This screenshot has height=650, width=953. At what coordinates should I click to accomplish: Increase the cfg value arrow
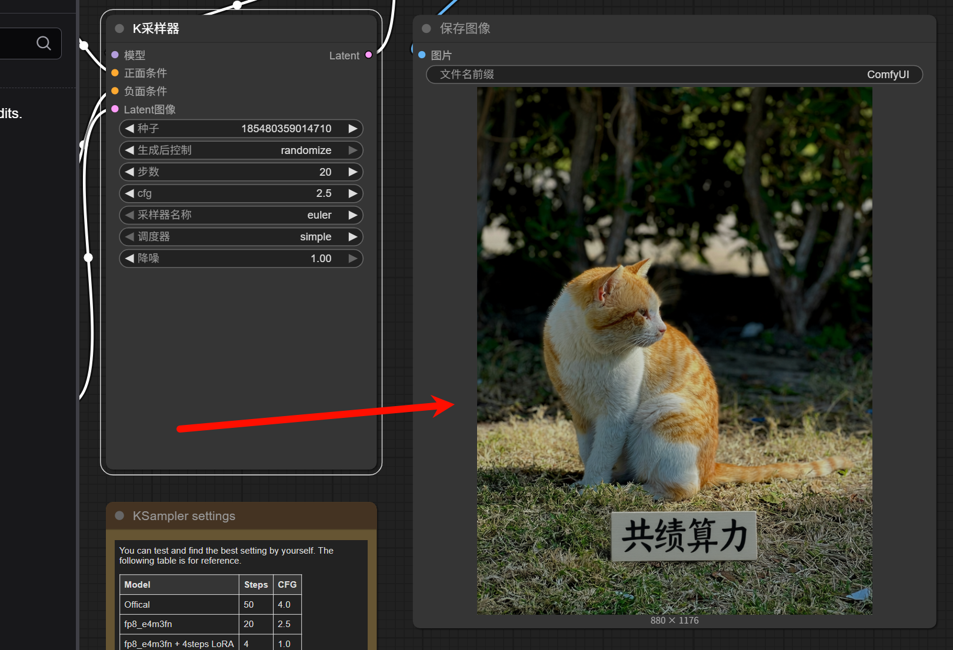(x=353, y=193)
